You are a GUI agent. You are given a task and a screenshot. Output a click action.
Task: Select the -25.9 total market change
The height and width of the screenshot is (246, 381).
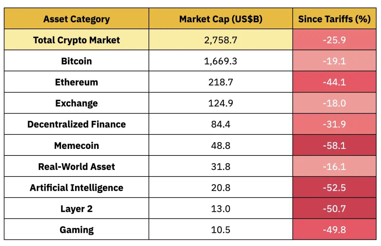[334, 40]
